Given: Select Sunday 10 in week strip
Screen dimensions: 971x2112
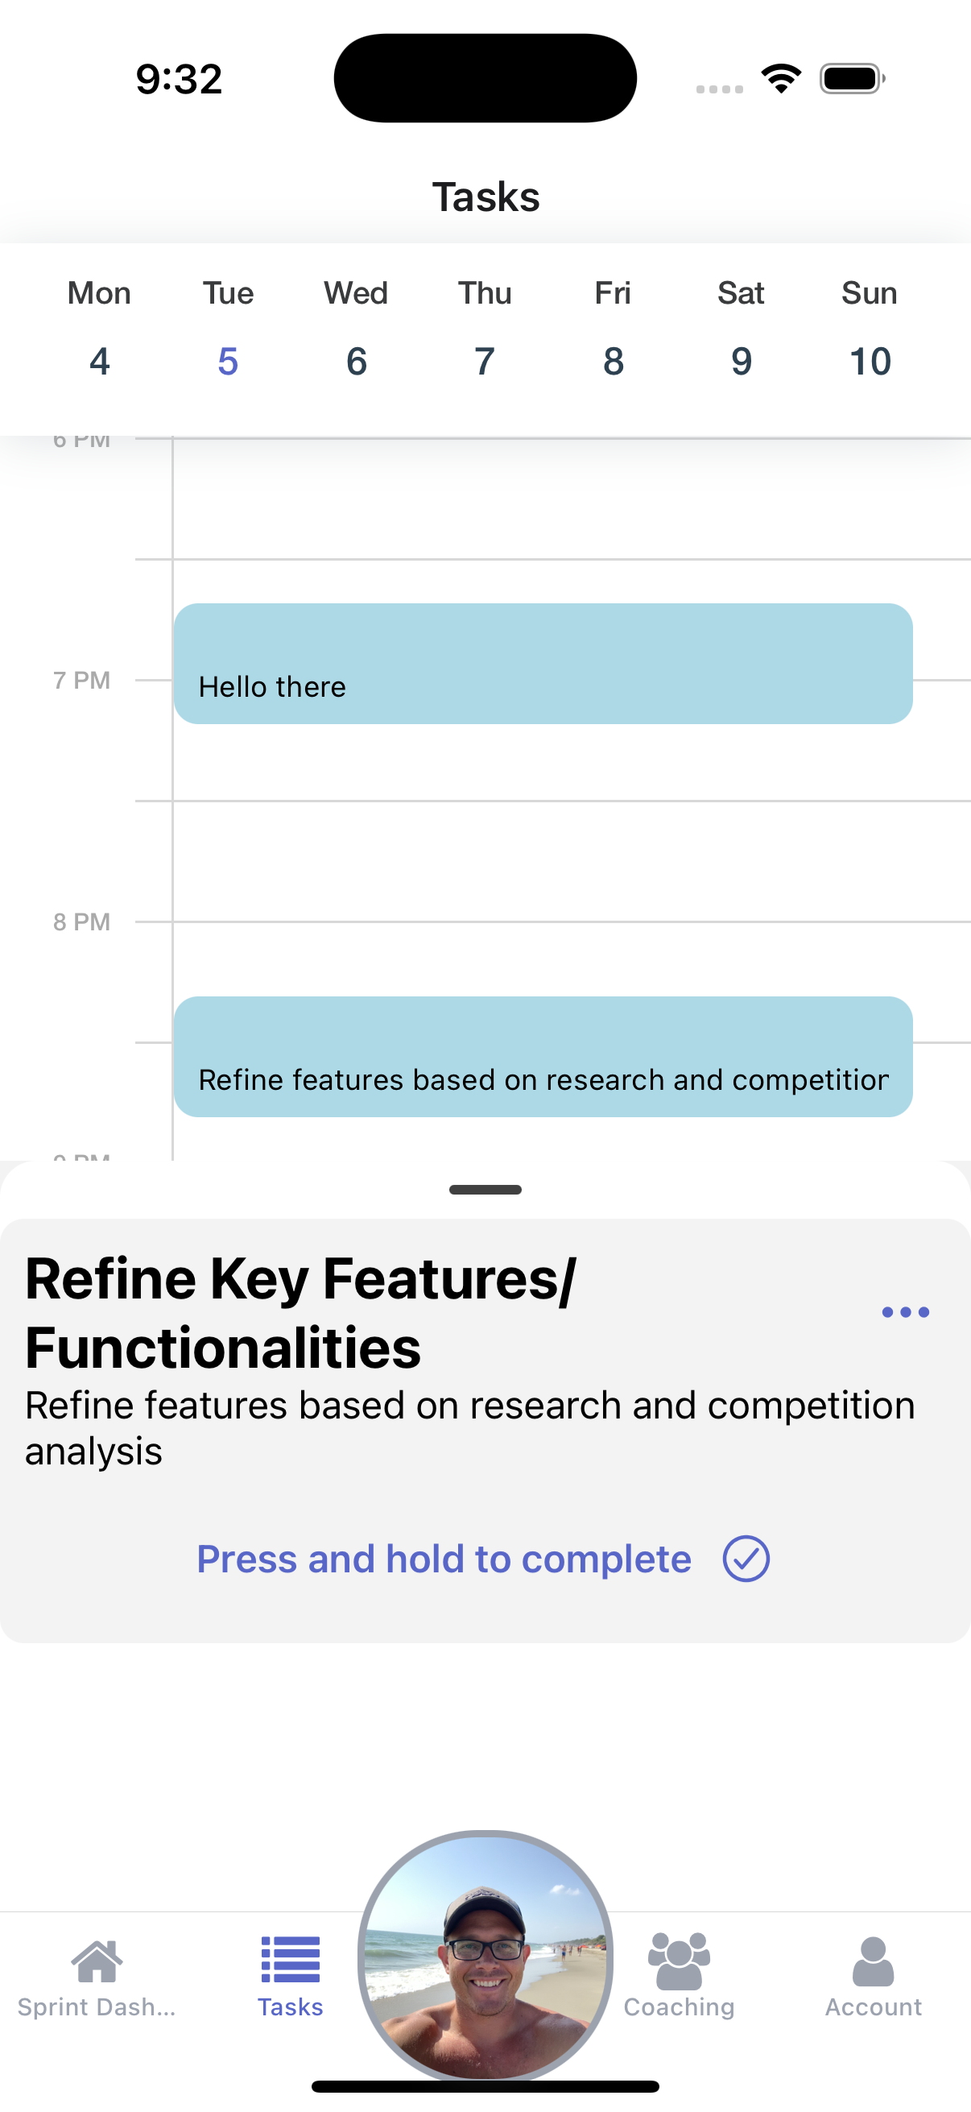Looking at the screenshot, I should pyautogui.click(x=870, y=328).
